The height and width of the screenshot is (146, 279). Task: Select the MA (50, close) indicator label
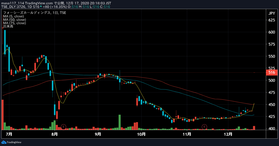click(14, 20)
